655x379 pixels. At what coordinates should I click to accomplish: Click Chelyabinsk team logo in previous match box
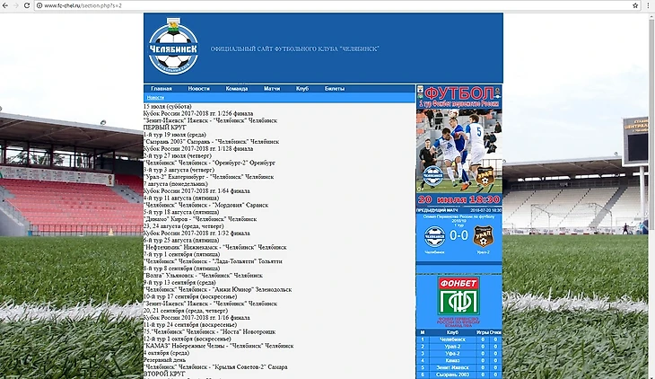coord(434,236)
